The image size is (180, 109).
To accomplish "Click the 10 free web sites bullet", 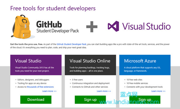I will tap(134, 80).
